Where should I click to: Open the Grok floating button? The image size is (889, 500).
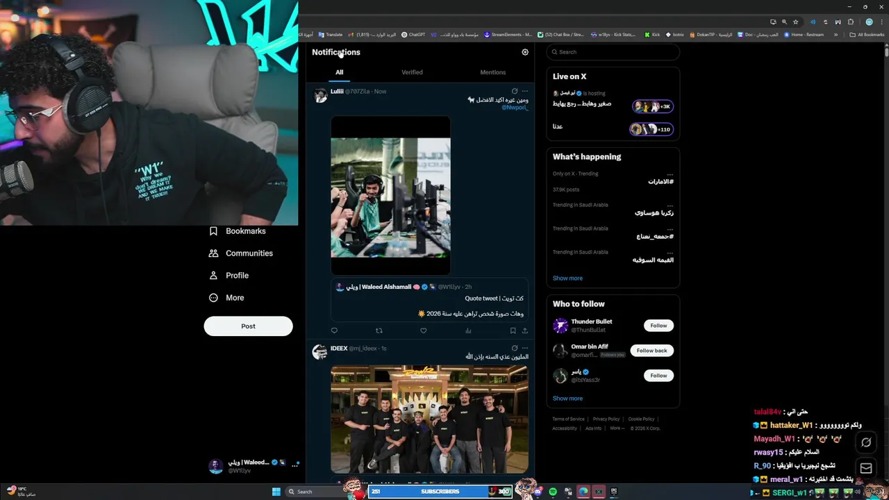[x=866, y=442]
